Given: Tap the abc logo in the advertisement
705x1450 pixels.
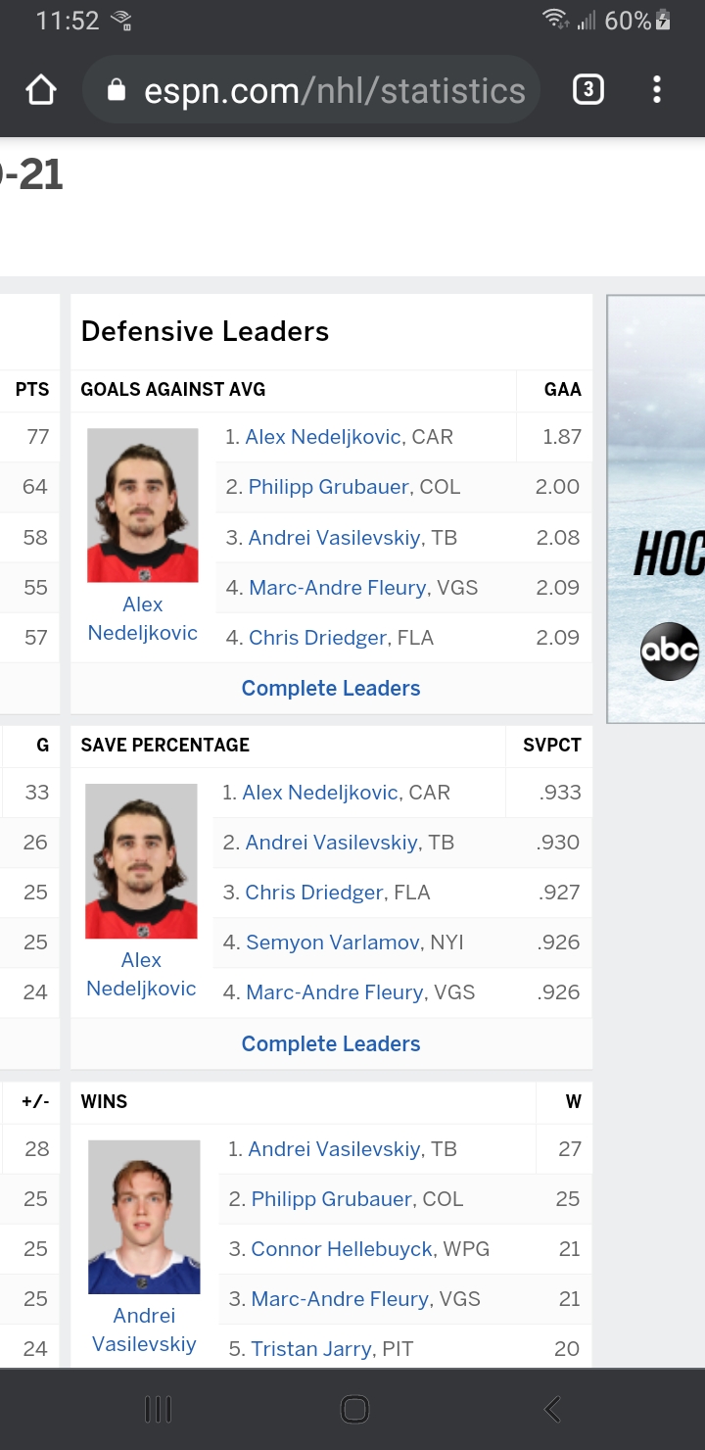Looking at the screenshot, I should coord(671,651).
